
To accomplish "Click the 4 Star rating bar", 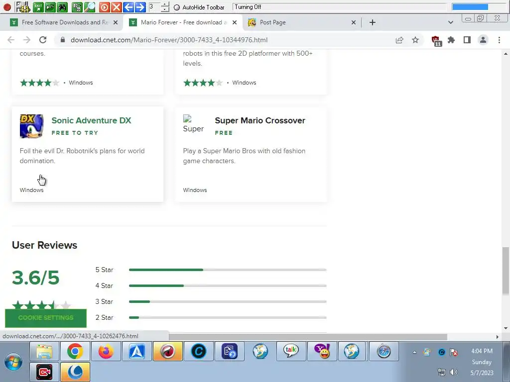I will tap(228, 286).
